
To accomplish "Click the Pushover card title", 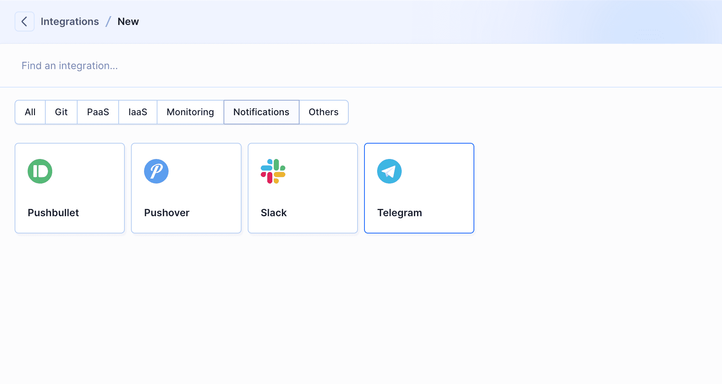I will 167,213.
